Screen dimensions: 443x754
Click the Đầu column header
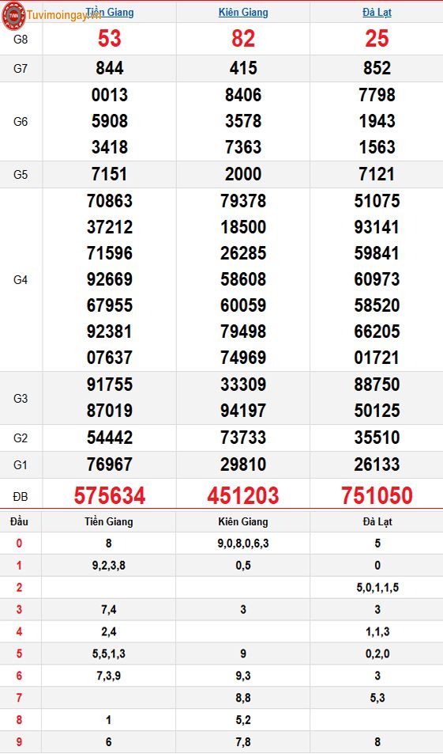click(19, 521)
